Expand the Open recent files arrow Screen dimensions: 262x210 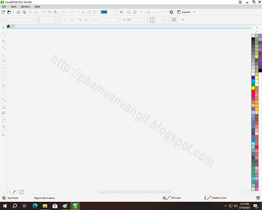[13, 12]
